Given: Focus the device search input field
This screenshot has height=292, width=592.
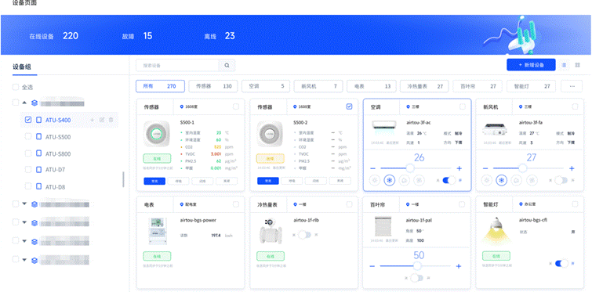Looking at the screenshot, I should [x=177, y=65].
